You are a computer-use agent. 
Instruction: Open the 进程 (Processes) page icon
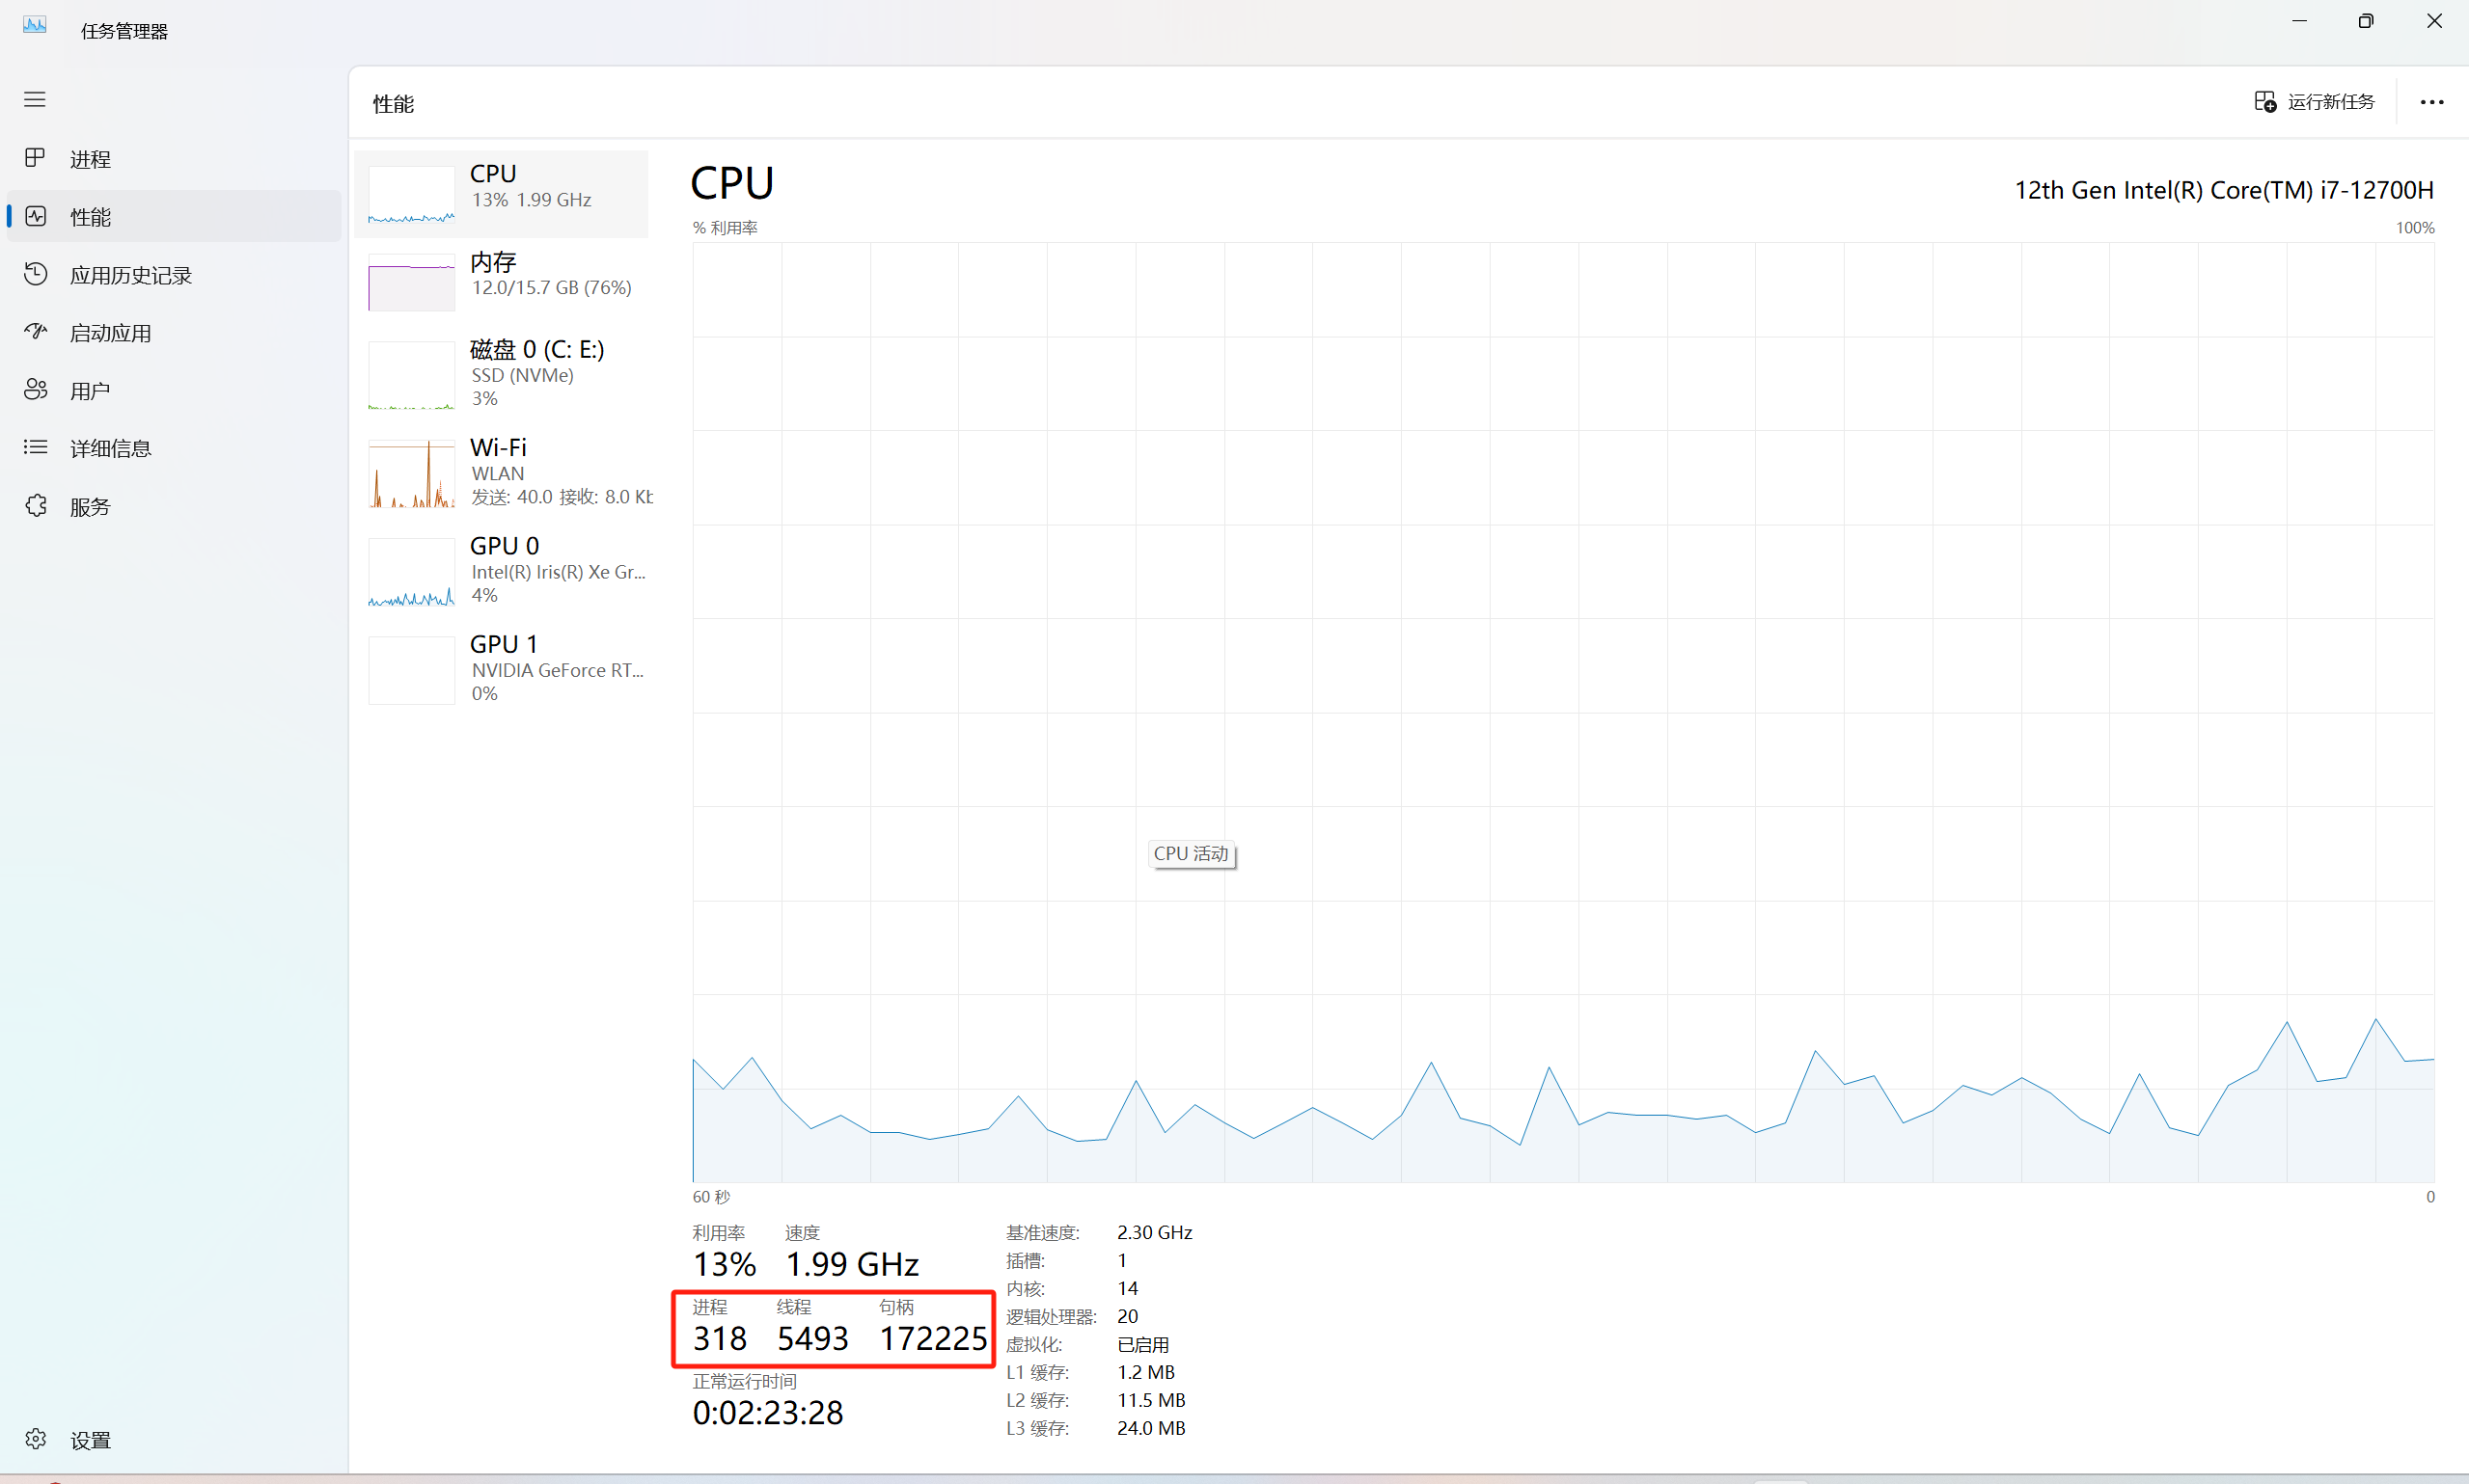35,158
